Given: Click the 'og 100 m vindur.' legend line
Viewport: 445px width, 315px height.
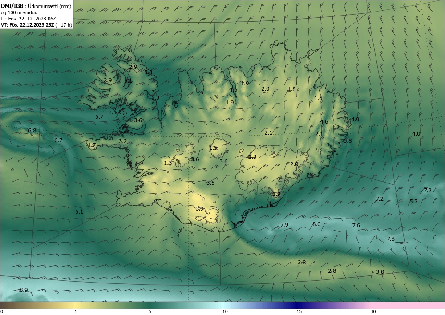Looking at the screenshot, I should [19, 12].
